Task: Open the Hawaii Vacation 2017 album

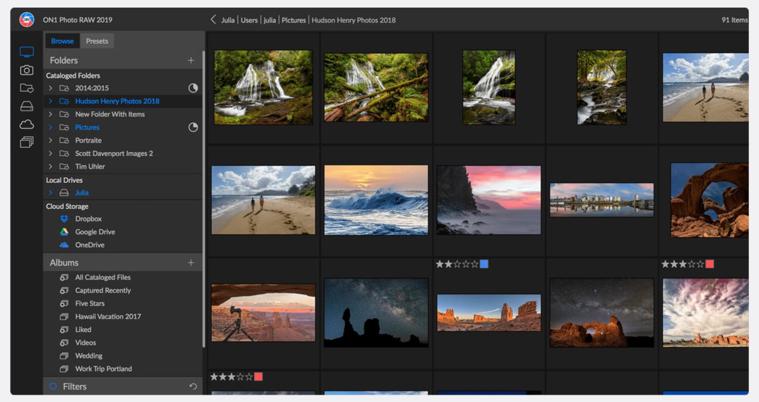Action: click(108, 317)
